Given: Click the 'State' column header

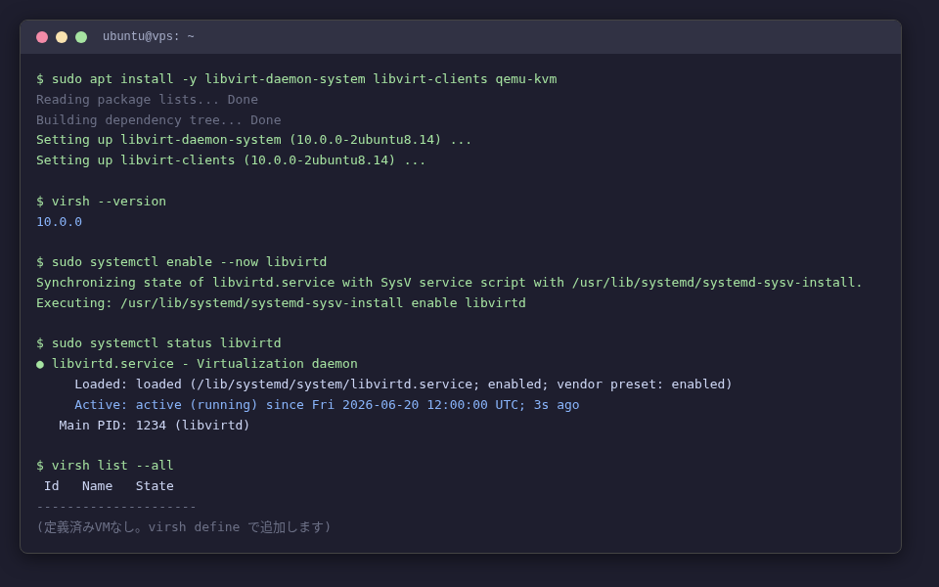Looking at the screenshot, I should point(155,486).
